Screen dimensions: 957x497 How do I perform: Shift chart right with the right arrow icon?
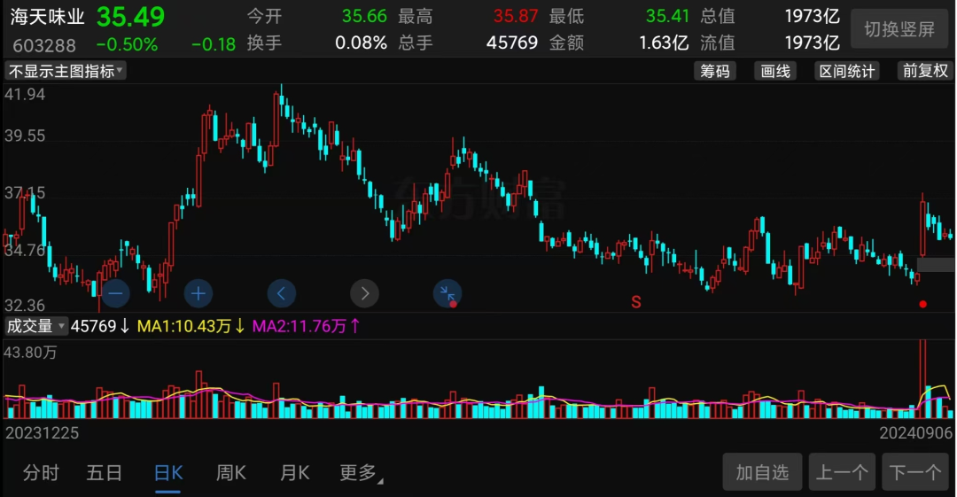click(364, 294)
